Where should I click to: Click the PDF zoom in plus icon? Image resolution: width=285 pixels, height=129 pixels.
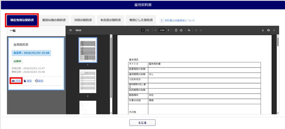168,30
